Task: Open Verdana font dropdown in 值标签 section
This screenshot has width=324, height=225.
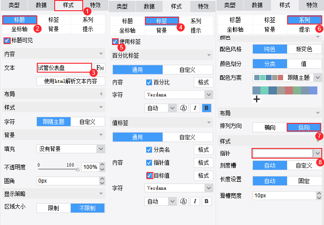Action: (179, 188)
